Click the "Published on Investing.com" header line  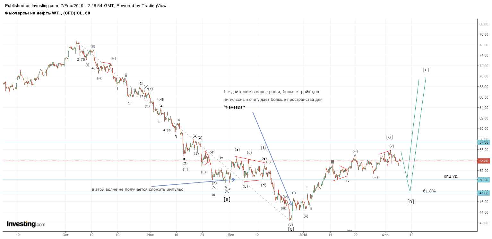[x=86, y=6]
